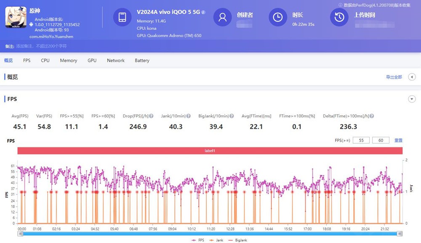Toggle the FPS series in chart legend

point(198,240)
